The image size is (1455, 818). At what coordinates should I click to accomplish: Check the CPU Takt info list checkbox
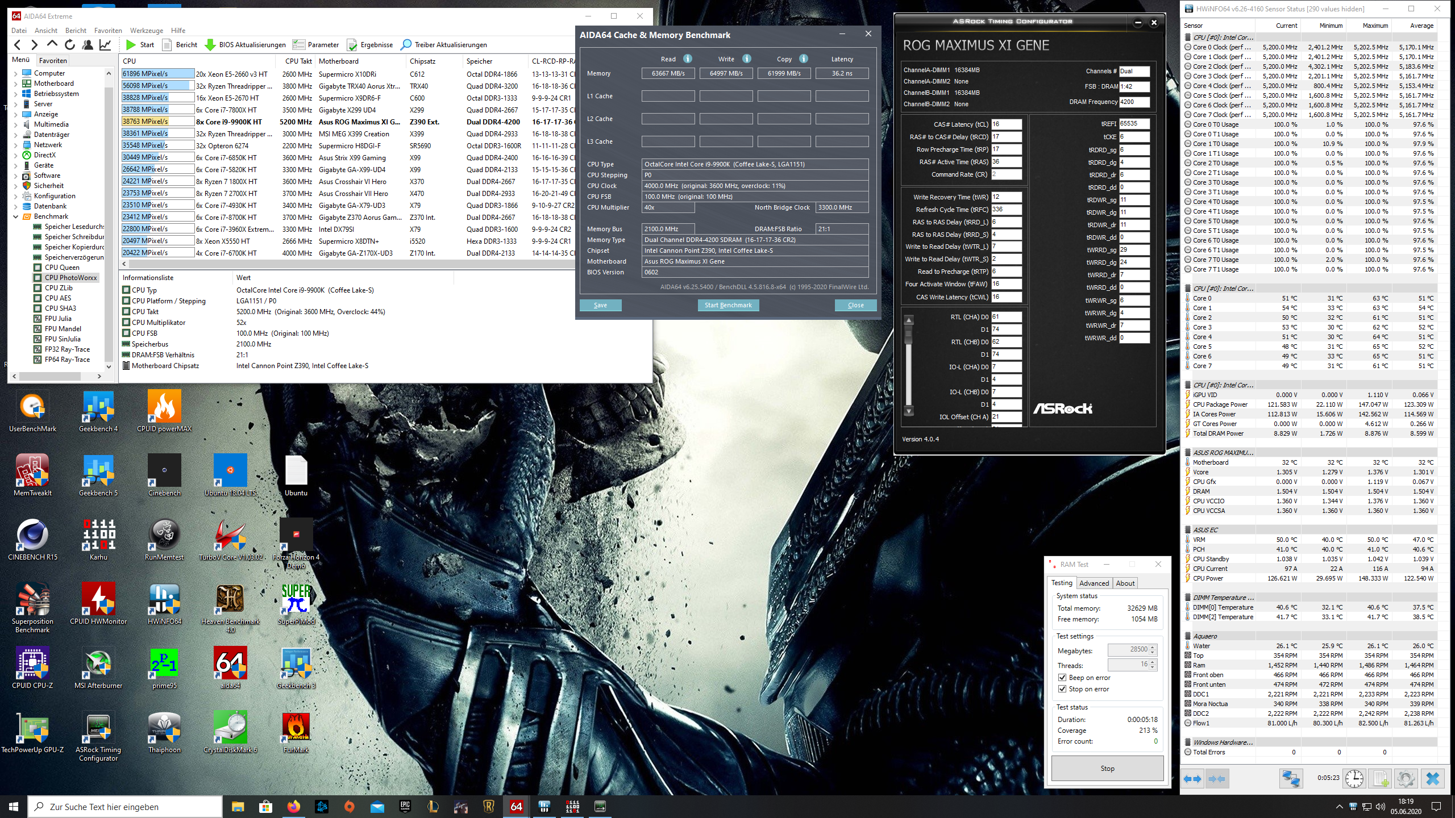click(x=126, y=312)
